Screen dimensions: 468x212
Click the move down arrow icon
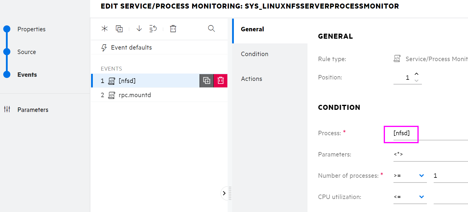[x=139, y=29]
